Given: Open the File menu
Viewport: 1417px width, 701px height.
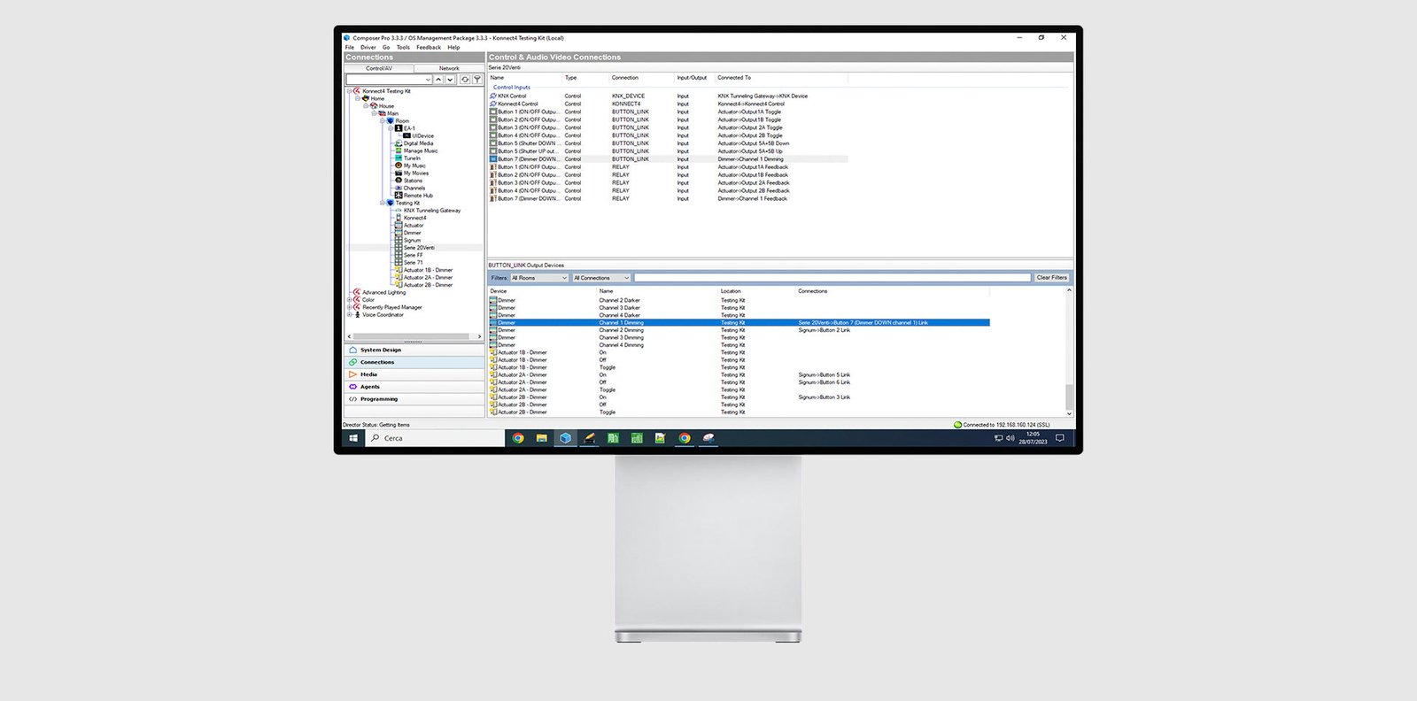Looking at the screenshot, I should pos(350,48).
